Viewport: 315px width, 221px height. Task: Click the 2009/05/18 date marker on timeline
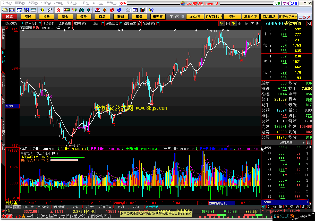pyautogui.click(x=221, y=203)
